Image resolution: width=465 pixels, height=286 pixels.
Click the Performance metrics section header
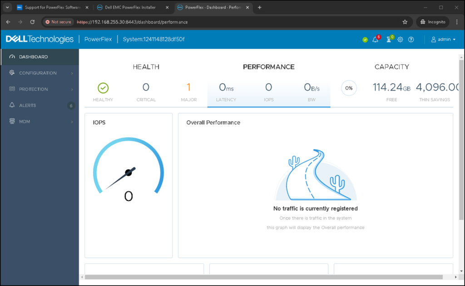point(268,67)
